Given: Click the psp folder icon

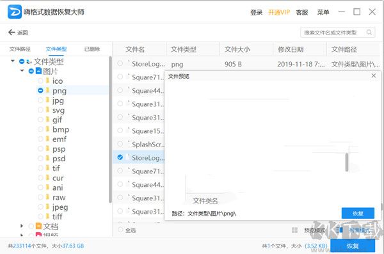Looking at the screenshot, I should tap(48, 148).
